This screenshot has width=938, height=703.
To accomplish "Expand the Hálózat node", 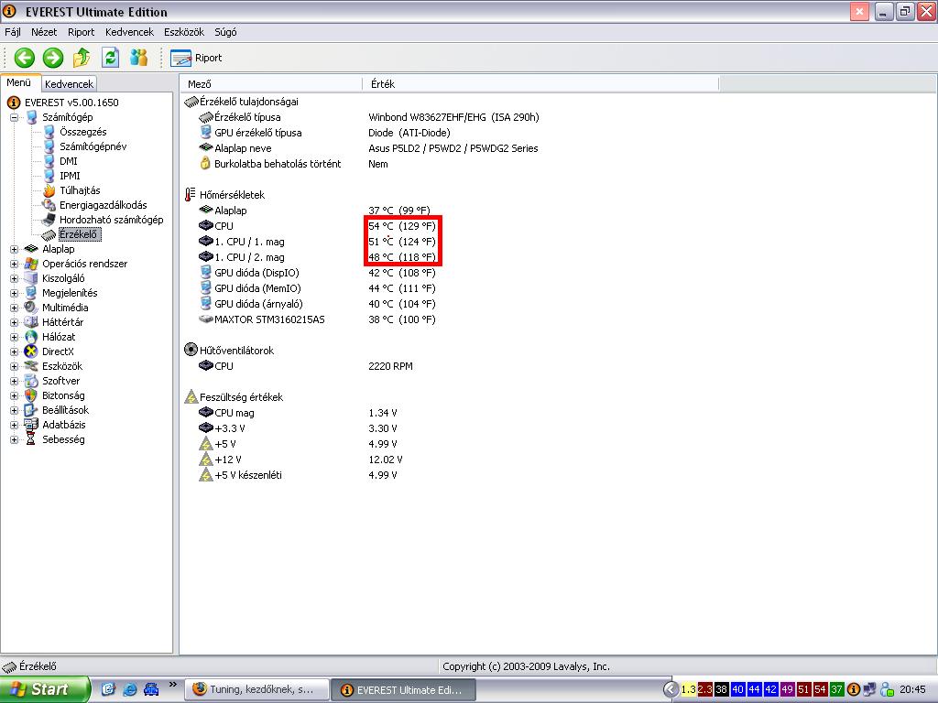I will pyautogui.click(x=15, y=337).
